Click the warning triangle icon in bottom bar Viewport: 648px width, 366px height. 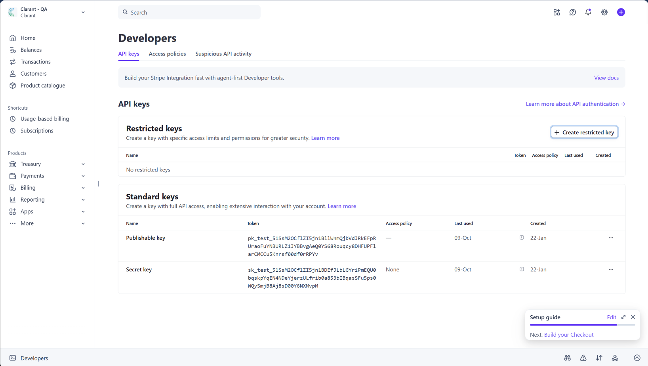(583, 358)
